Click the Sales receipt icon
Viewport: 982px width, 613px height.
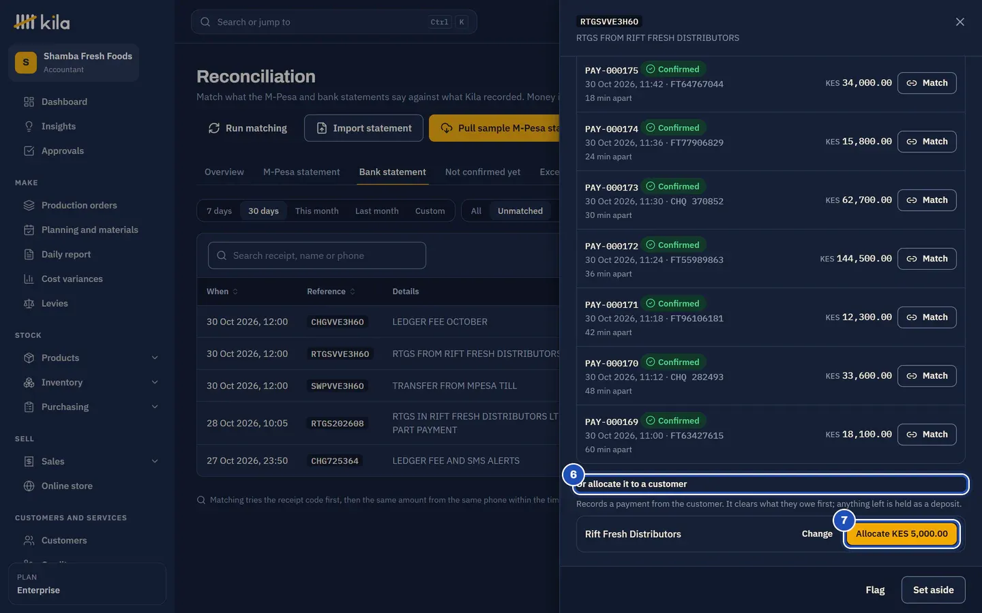pos(29,462)
